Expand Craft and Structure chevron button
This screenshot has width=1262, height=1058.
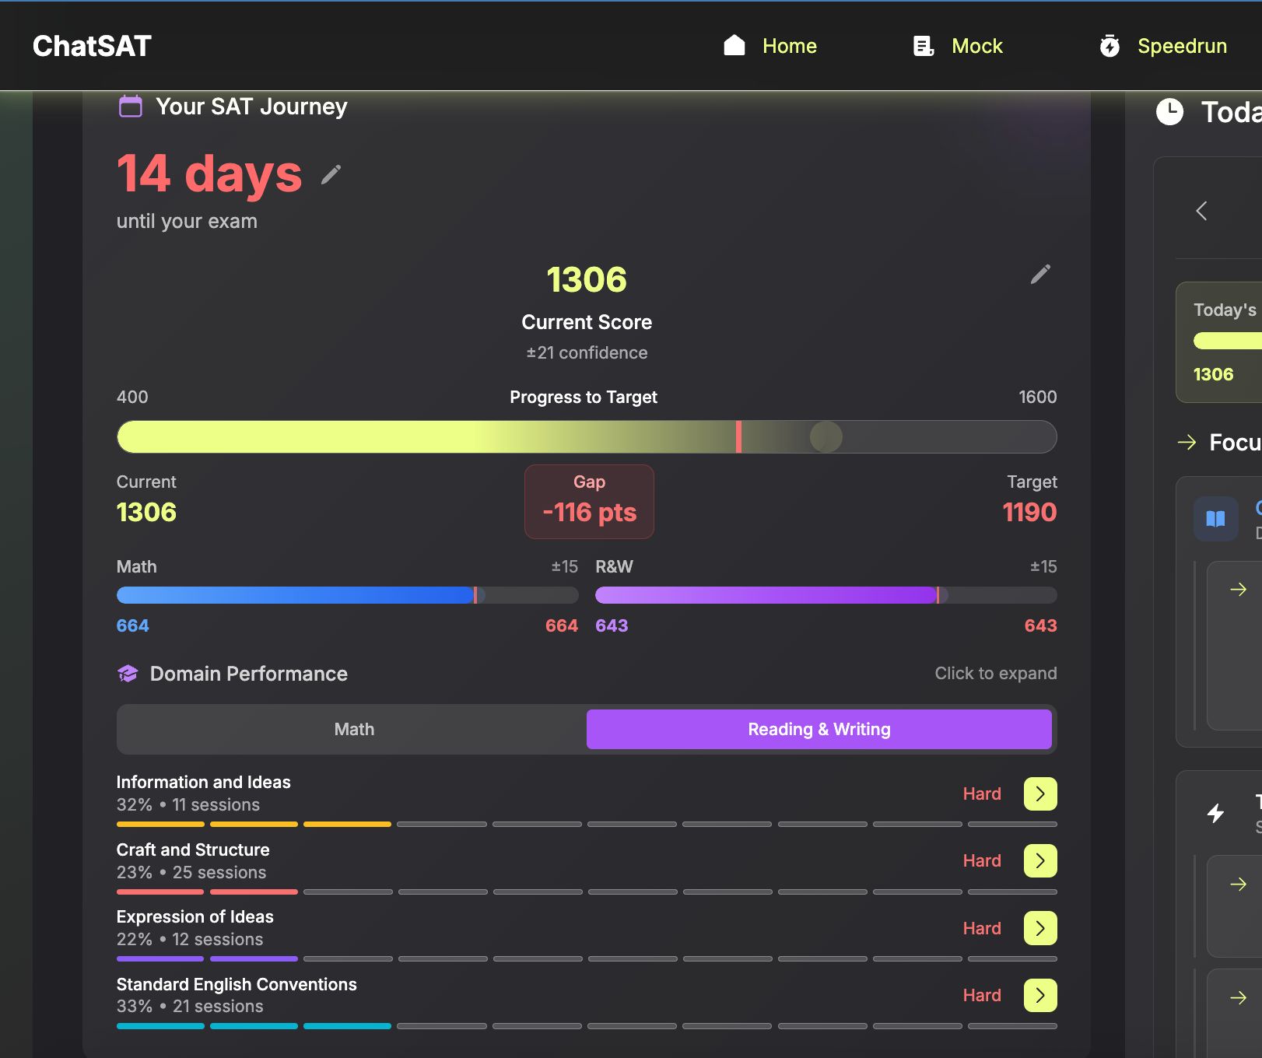[1039, 860]
